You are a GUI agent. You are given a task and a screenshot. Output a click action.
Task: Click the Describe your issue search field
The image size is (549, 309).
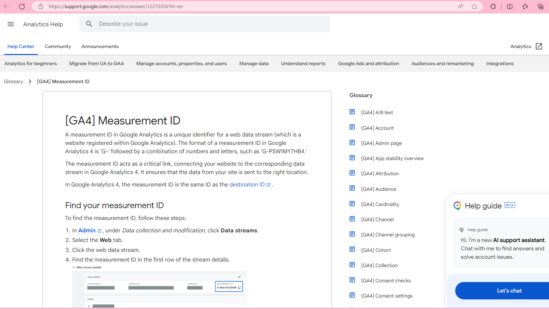[x=186, y=24]
